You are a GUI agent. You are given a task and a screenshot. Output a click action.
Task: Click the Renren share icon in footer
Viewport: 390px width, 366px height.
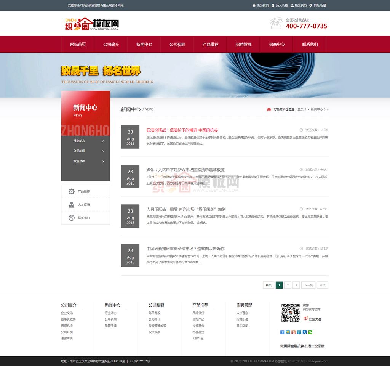305,332
